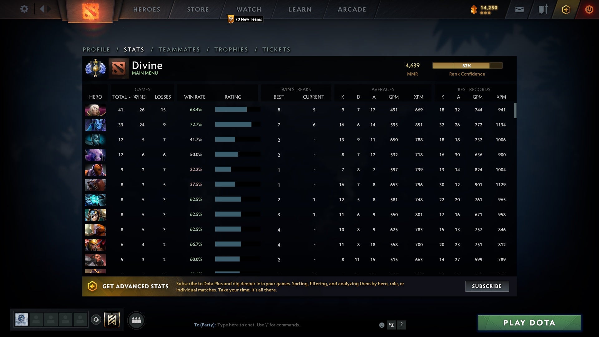Screen dimensions: 599x337
Task: Open the emoticon smiley in the chat bar
Action: (381, 325)
